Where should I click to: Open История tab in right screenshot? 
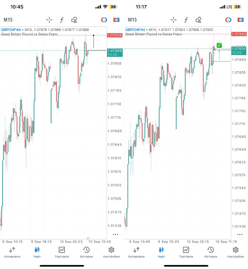[x=210, y=252]
